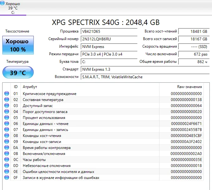212x190 pixels.
Task: Click raw value 0000002455B7B
Action: [x=186, y=130]
